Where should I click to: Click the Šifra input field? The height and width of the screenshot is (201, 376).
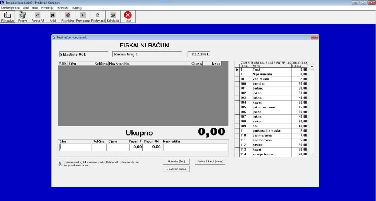[x=75, y=147]
